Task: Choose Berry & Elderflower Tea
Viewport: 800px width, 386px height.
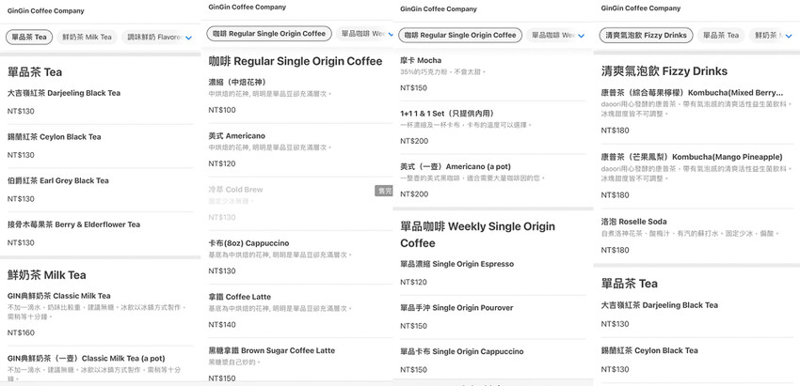Action: point(73,224)
